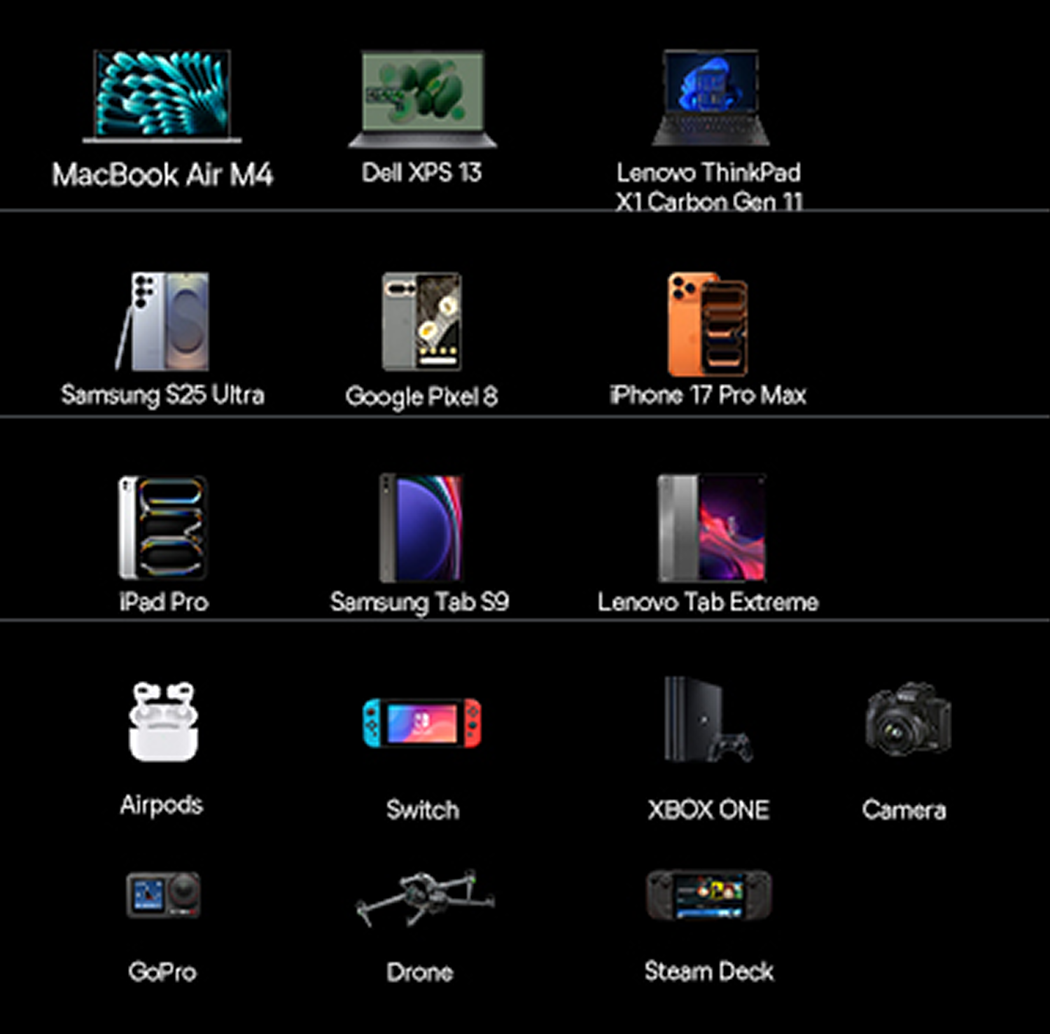Choose the Lenovo Tab Extreme tablet image
The image size is (1050, 1034).
[x=711, y=528]
